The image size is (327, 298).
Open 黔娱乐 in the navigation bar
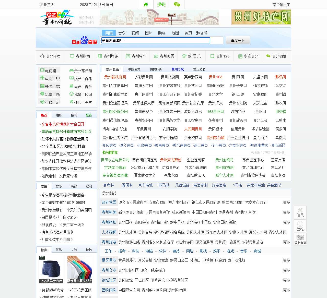coord(192,56)
